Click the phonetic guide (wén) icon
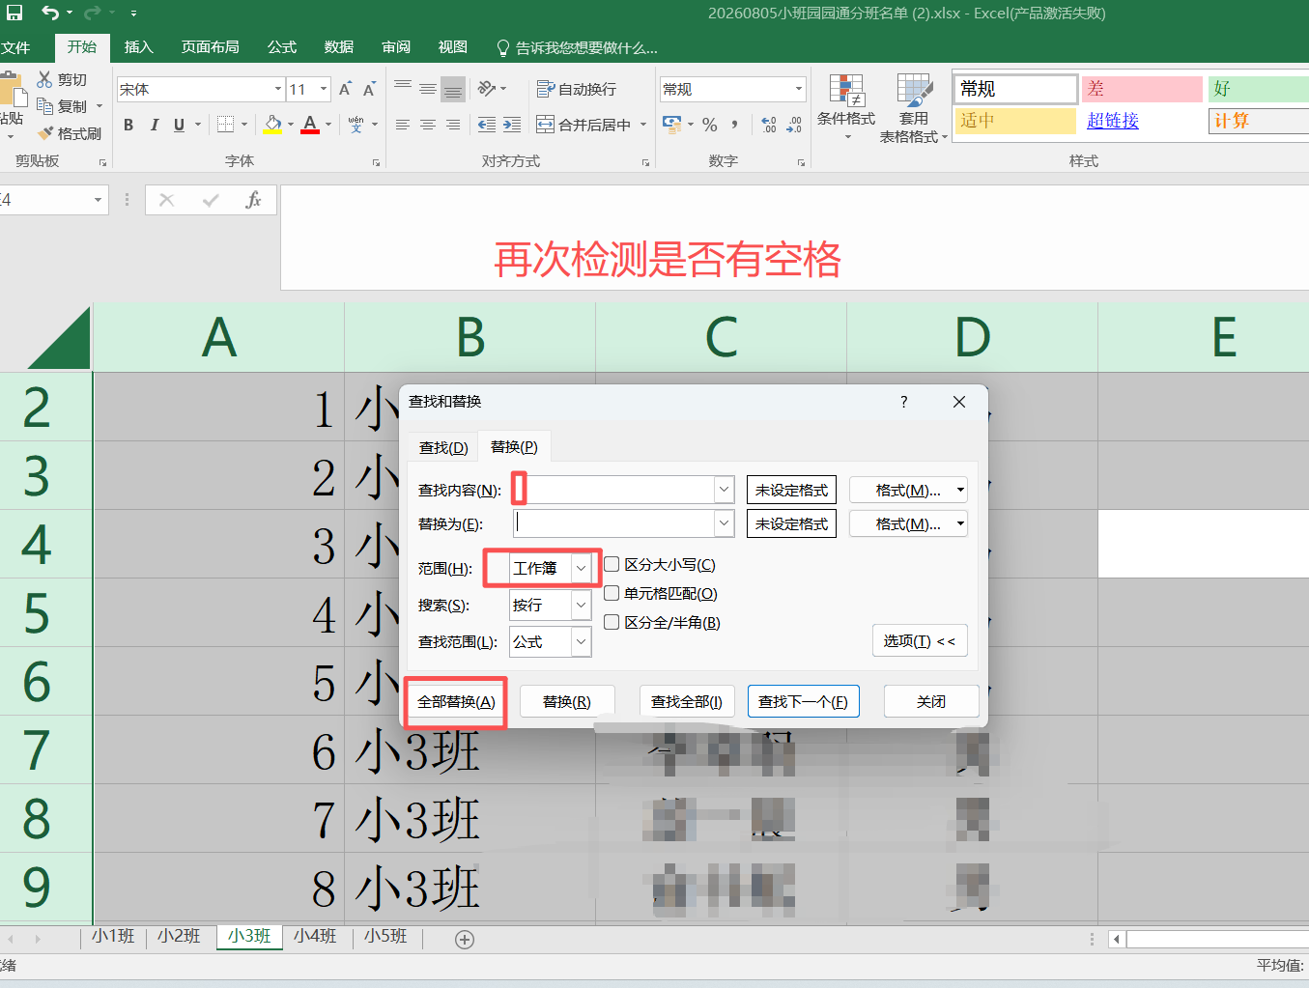 click(x=356, y=125)
